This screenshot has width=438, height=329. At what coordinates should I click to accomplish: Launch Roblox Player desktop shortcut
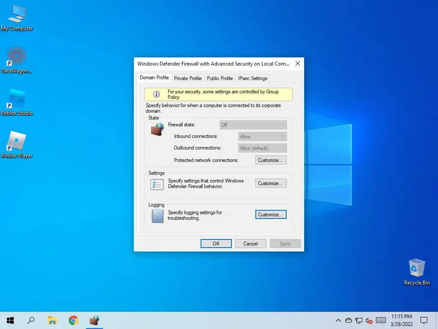tap(17, 145)
